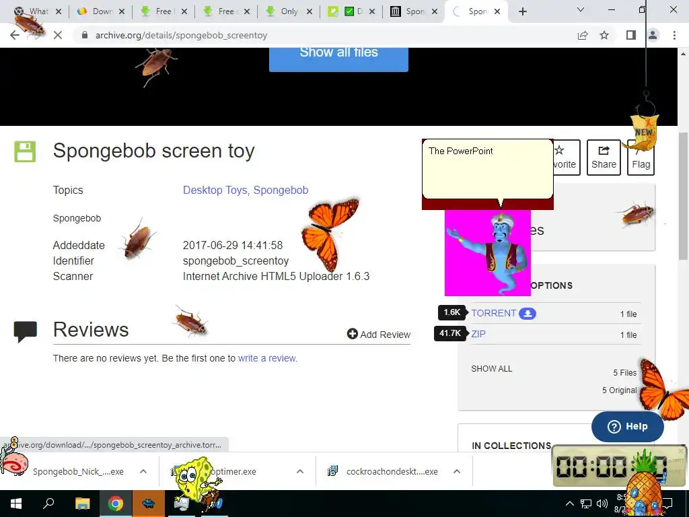Click the torrent download arrow icon
Screen dimensions: 689x517
[528, 314]
